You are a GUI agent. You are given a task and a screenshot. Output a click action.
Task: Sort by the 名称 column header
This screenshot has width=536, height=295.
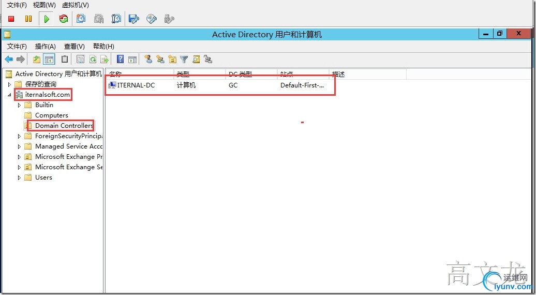pyautogui.click(x=140, y=74)
